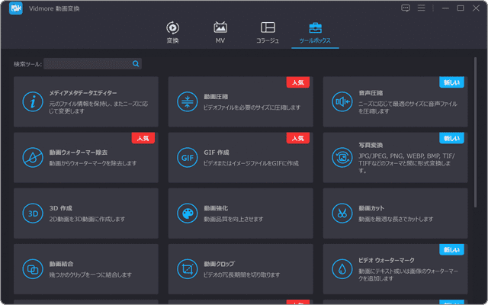Click description ビデオファイルを必要のサイズに圧縮します
Screen dimensions: 488x305
[252, 108]
